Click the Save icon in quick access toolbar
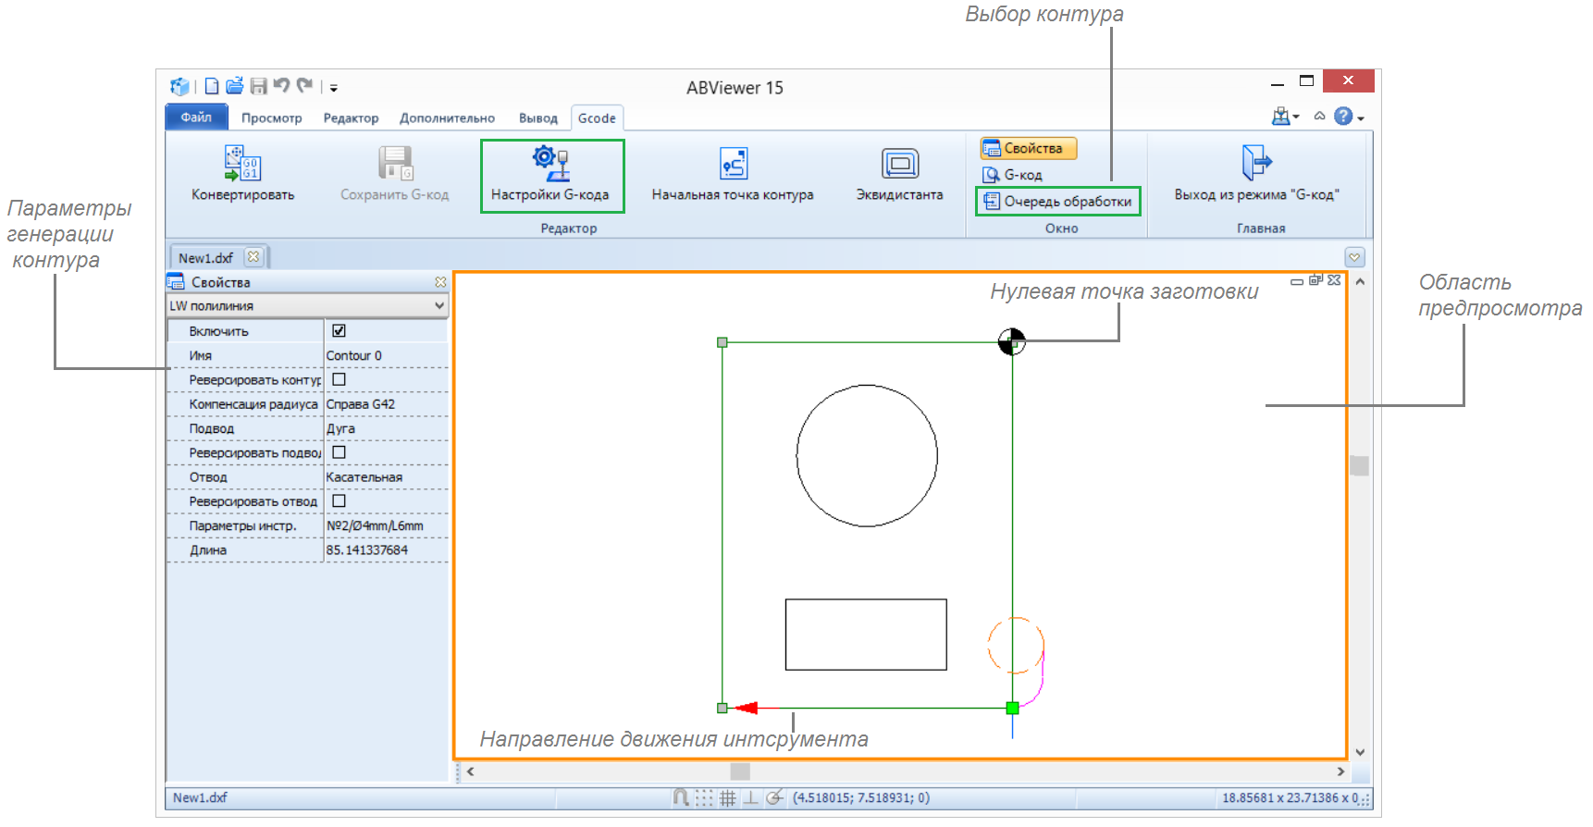1593x827 pixels. (x=259, y=87)
